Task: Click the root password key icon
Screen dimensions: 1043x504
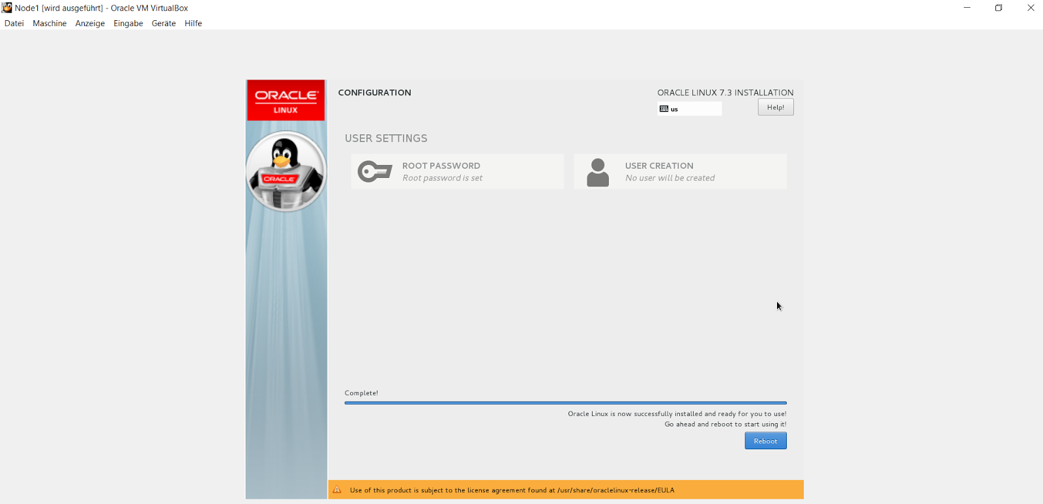Action: coord(375,171)
